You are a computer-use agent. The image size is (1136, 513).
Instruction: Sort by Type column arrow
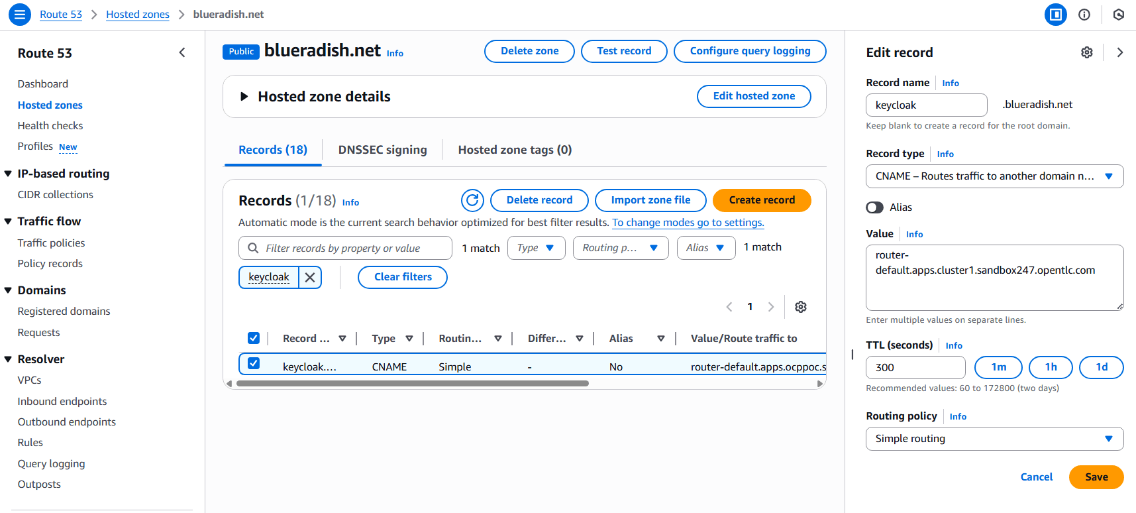point(409,339)
